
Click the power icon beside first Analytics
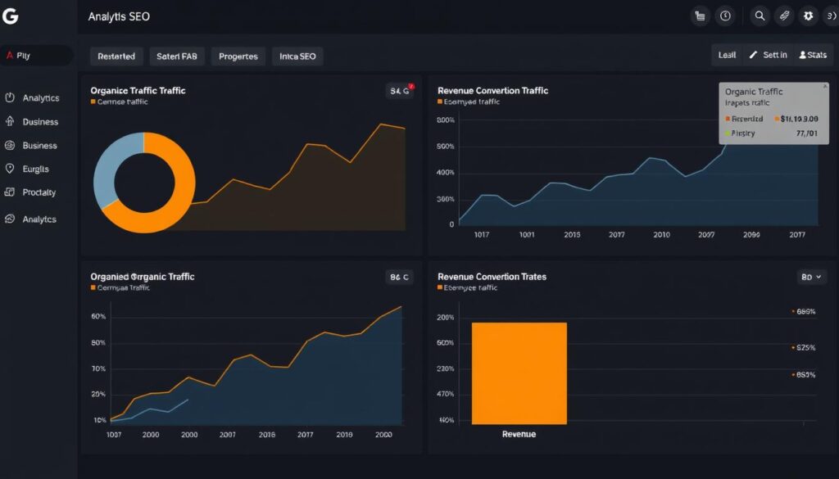[x=10, y=97]
